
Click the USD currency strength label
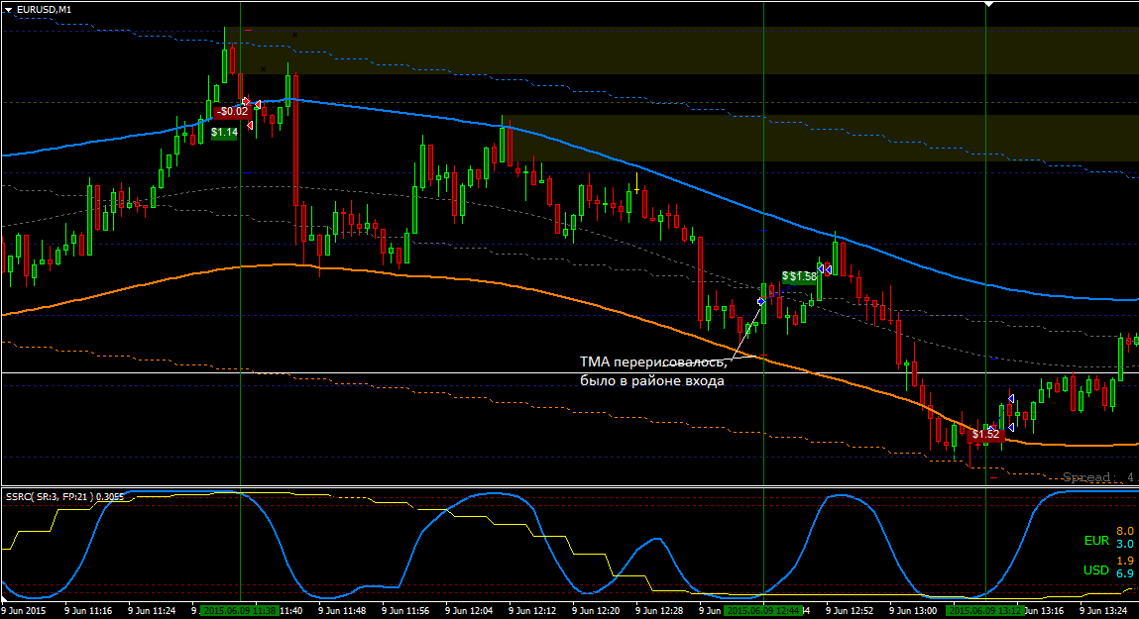(x=1096, y=569)
